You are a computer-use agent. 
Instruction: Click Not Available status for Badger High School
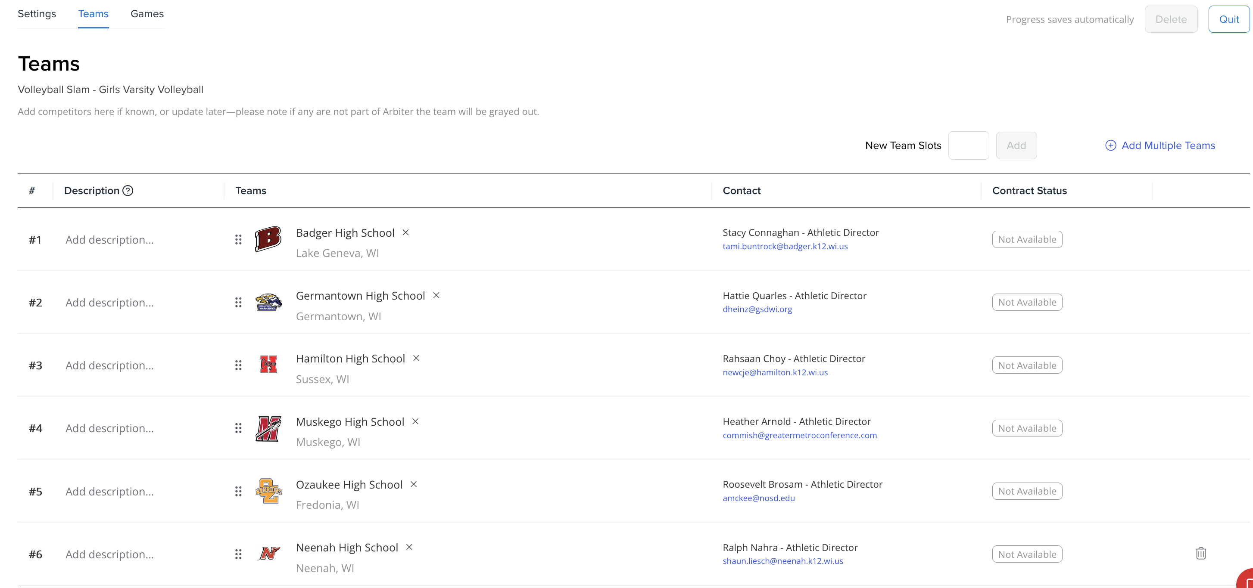1027,240
